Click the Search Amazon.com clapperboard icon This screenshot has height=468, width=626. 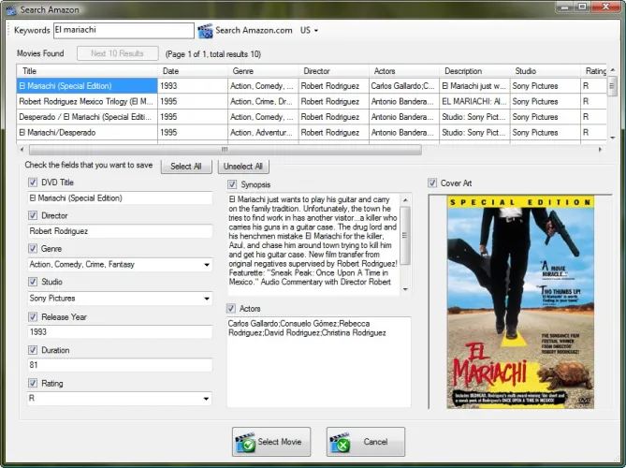click(205, 31)
